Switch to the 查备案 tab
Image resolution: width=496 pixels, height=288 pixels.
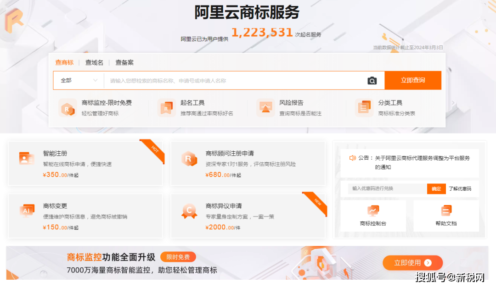(x=124, y=62)
